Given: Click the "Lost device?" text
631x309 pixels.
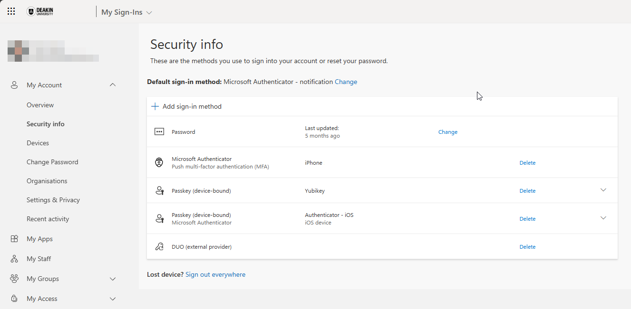Looking at the screenshot, I should 165,274.
